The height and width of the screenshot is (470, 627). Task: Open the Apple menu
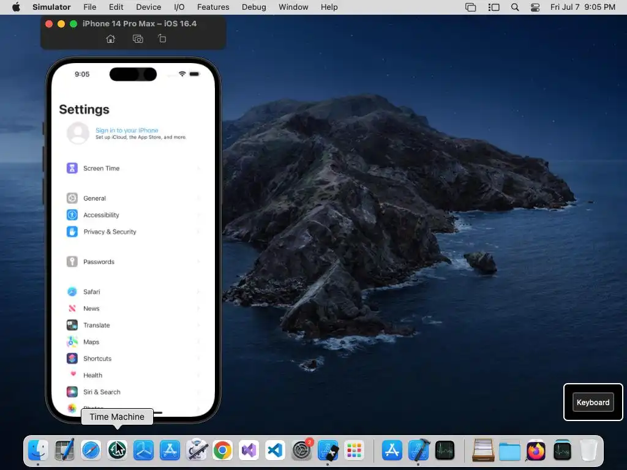[16, 7]
